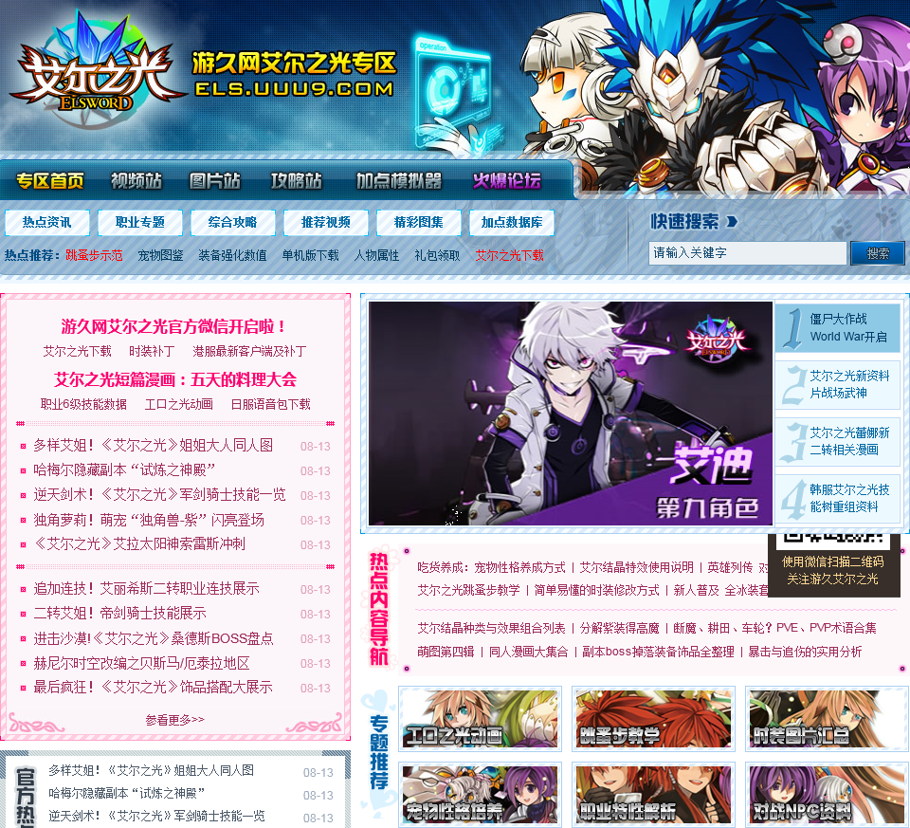Viewport: 910px width, 828px height.
Task: Focus the 请输入关键字 search field
Action: coord(748,253)
